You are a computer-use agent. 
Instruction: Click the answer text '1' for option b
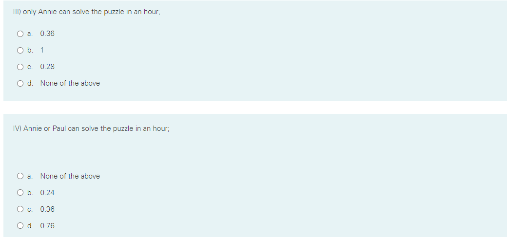point(42,51)
